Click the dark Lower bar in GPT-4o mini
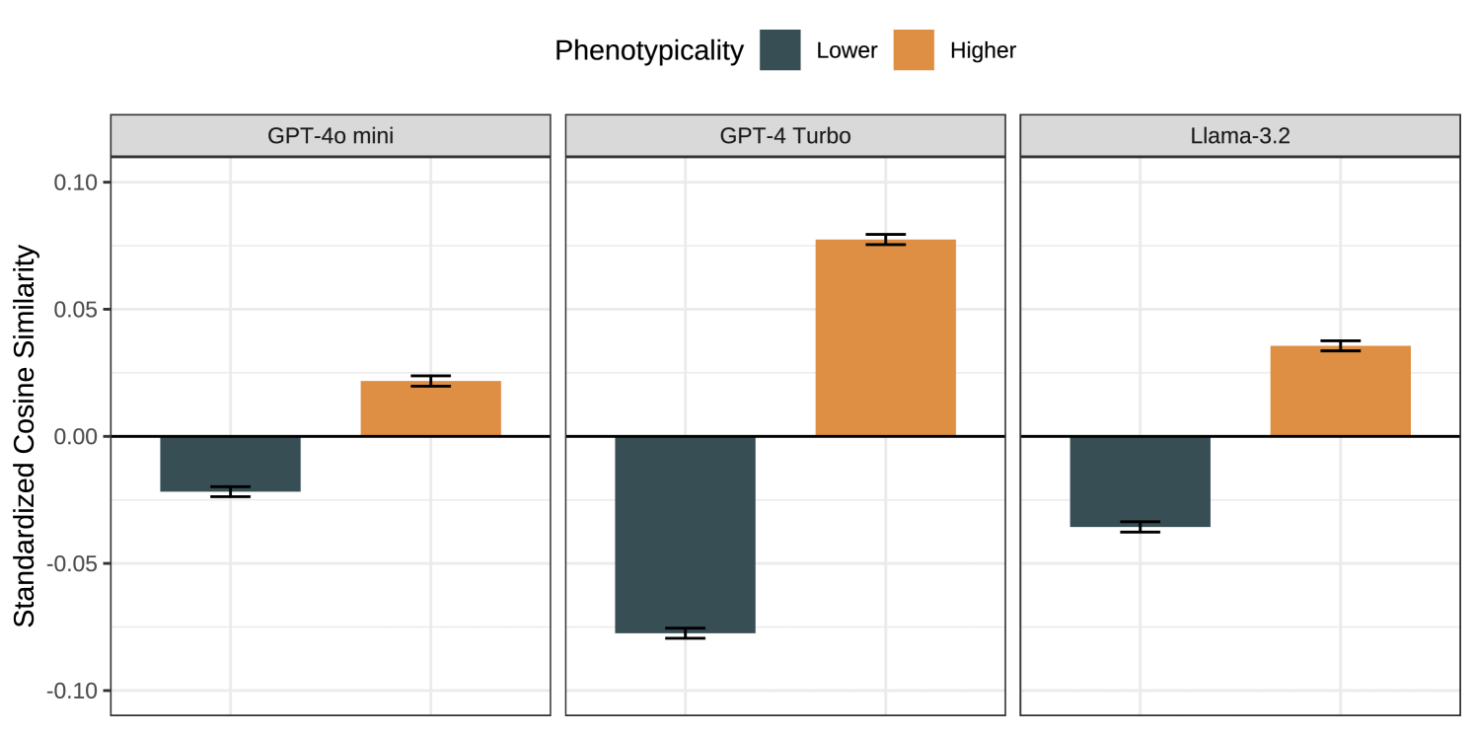 coord(230,463)
